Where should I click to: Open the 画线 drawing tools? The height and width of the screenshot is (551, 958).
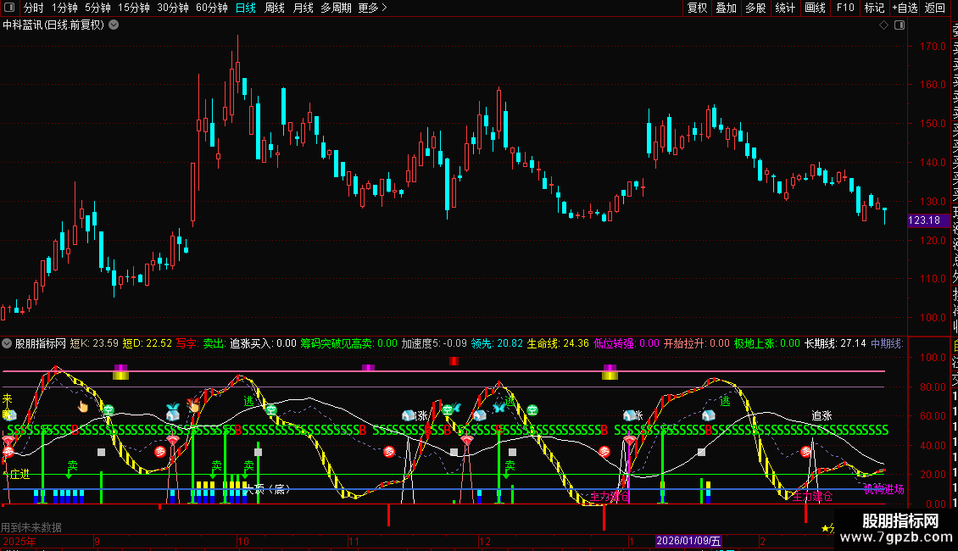click(x=815, y=8)
